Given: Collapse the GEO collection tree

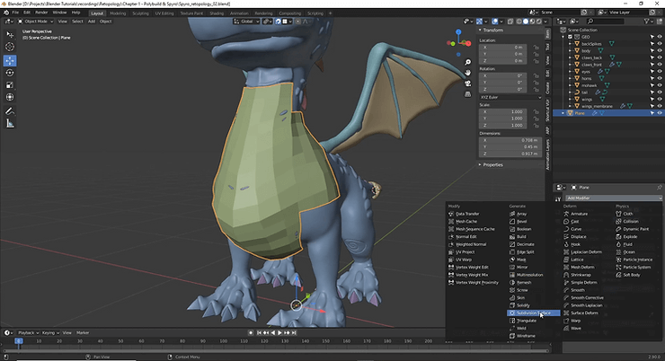Looking at the screenshot, I should tap(563, 37).
